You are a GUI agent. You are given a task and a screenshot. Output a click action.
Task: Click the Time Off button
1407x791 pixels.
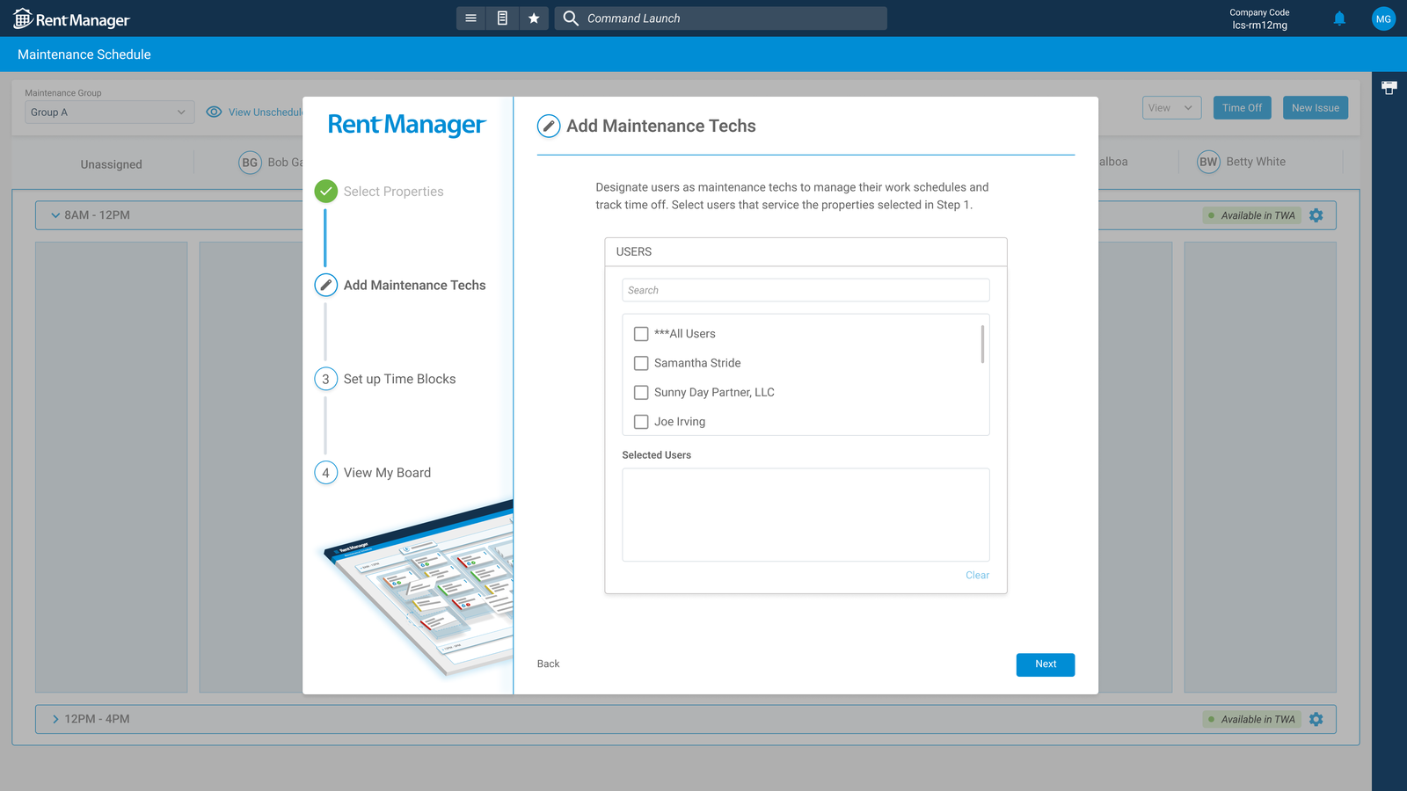pyautogui.click(x=1242, y=108)
